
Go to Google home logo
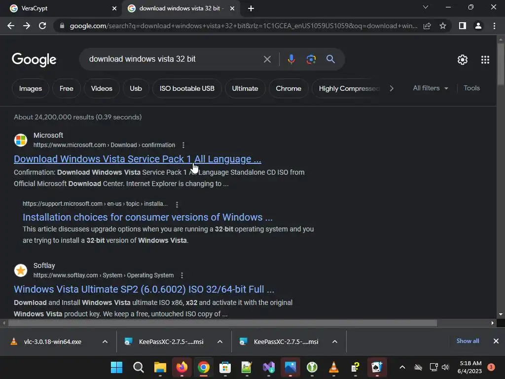pos(34,60)
